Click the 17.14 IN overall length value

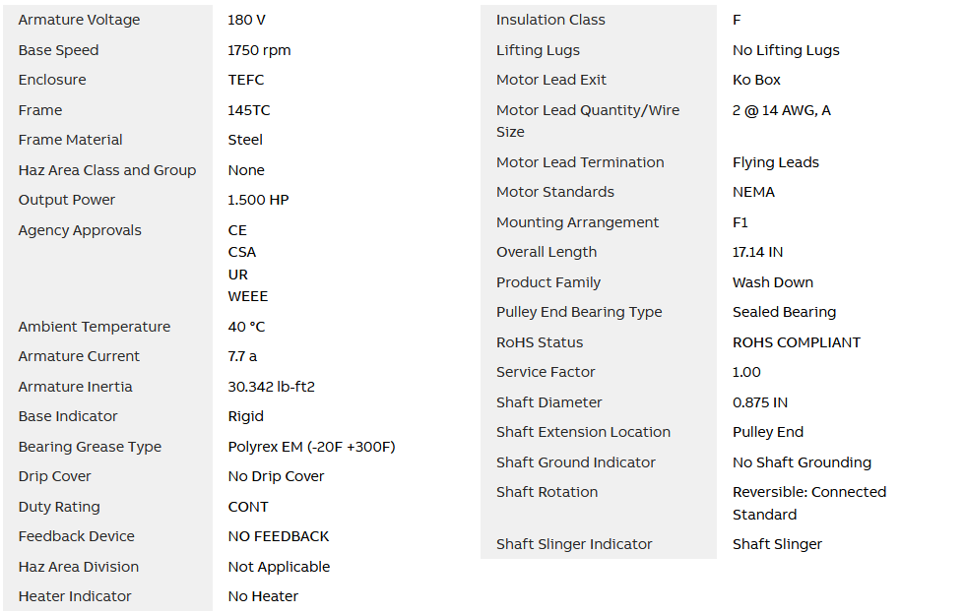point(757,252)
